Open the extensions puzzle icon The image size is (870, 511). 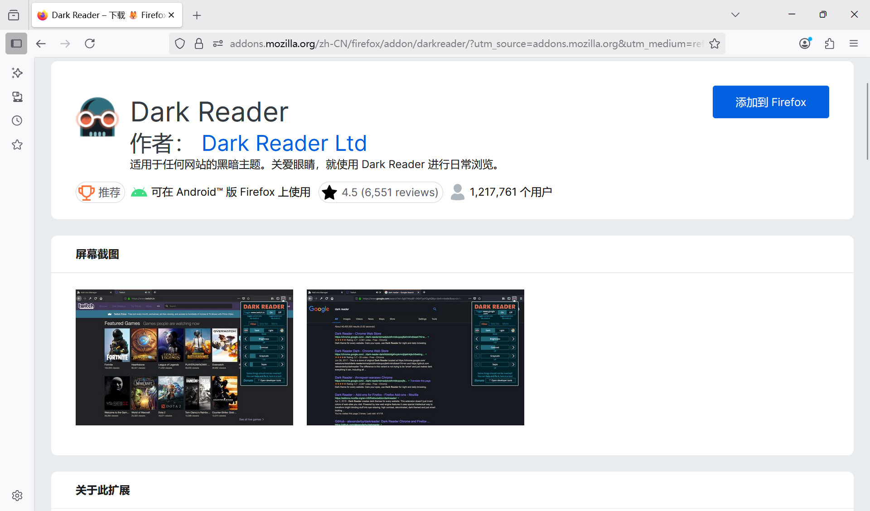[x=830, y=43]
